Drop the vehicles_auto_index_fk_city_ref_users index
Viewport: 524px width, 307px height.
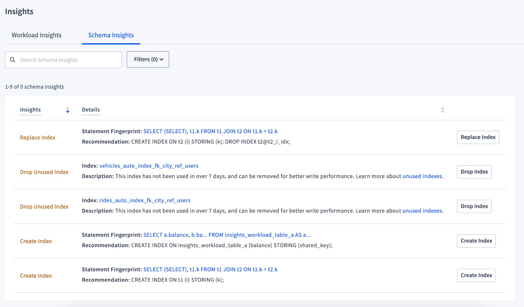coord(474,172)
